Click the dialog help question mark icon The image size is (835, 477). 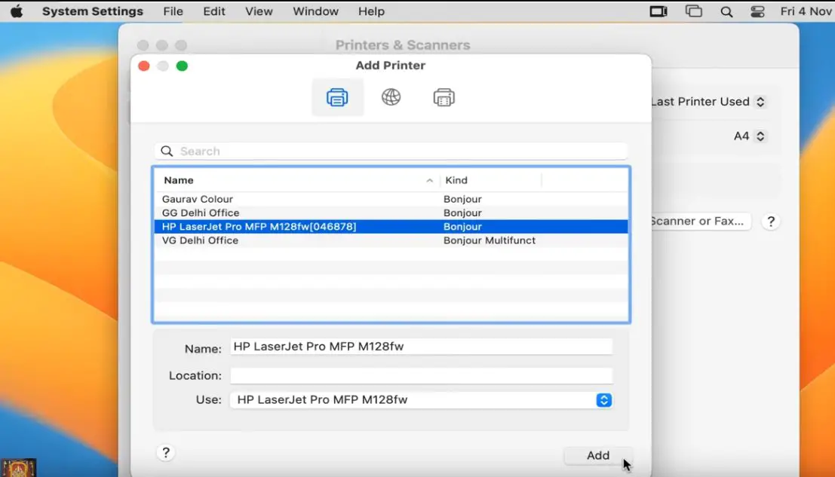click(166, 452)
